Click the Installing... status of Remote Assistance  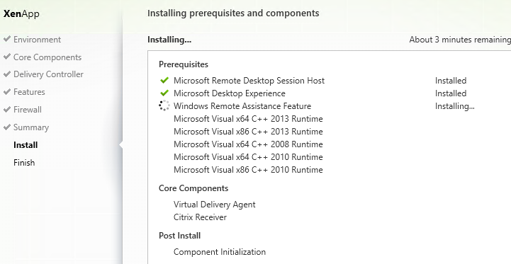click(454, 106)
